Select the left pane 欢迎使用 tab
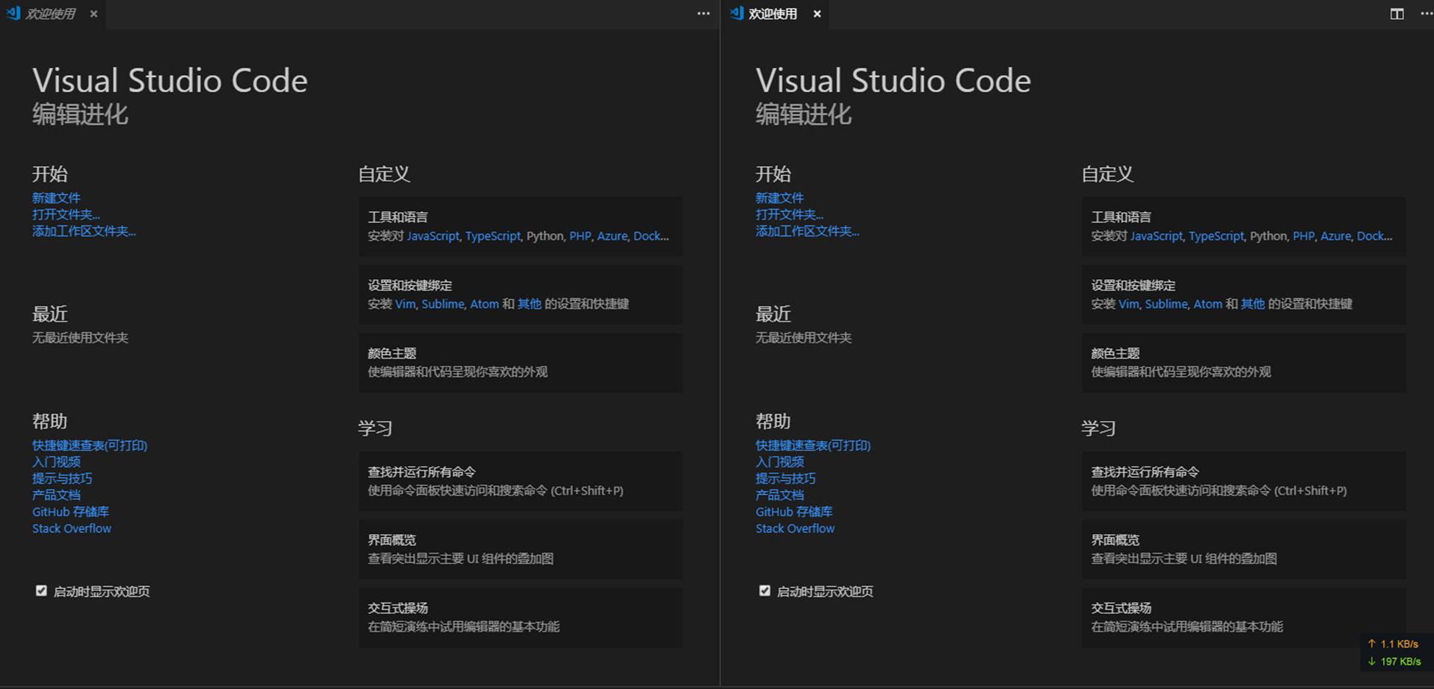The width and height of the screenshot is (1434, 689). tap(52, 14)
